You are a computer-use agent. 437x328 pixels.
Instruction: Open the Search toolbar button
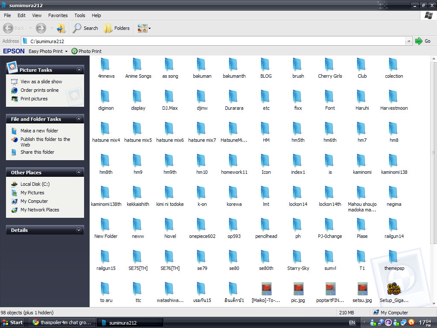[85, 28]
